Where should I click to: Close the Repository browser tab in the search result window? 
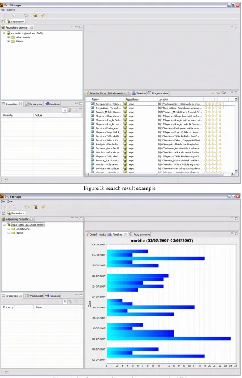point(31,27)
